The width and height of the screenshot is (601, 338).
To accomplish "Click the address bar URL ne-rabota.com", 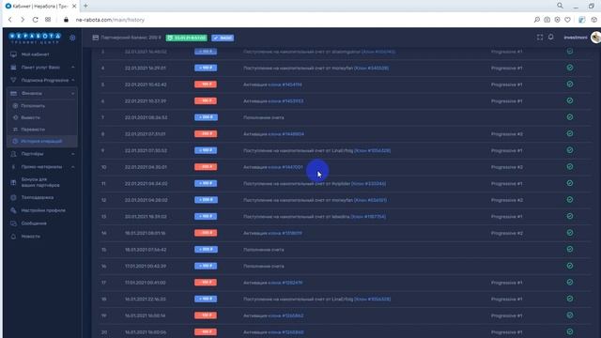I will (110, 20).
